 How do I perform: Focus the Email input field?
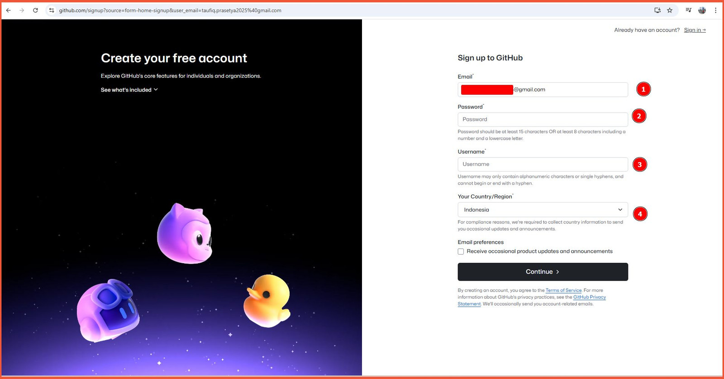(x=543, y=90)
